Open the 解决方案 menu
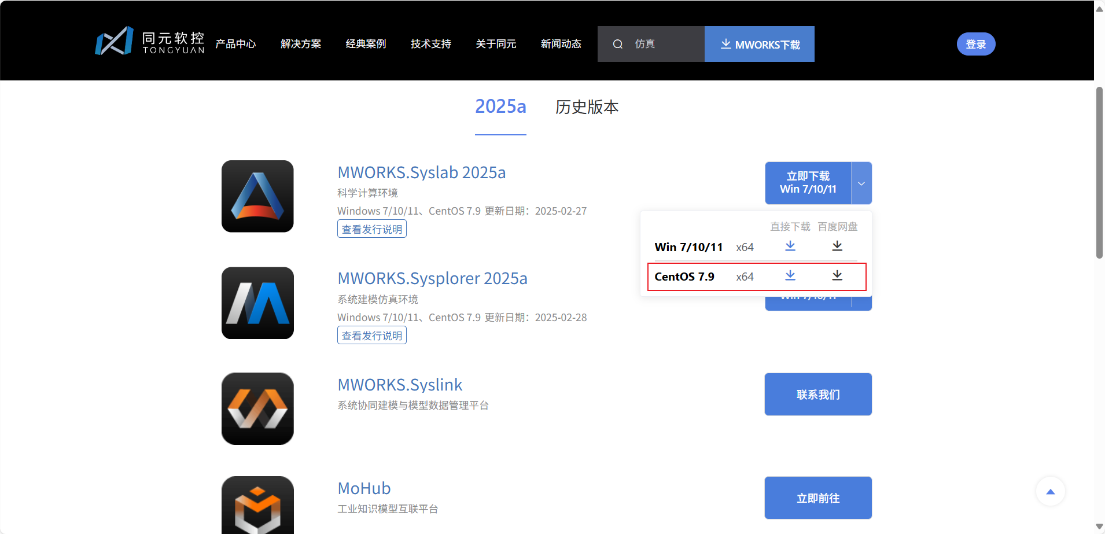 coord(301,44)
